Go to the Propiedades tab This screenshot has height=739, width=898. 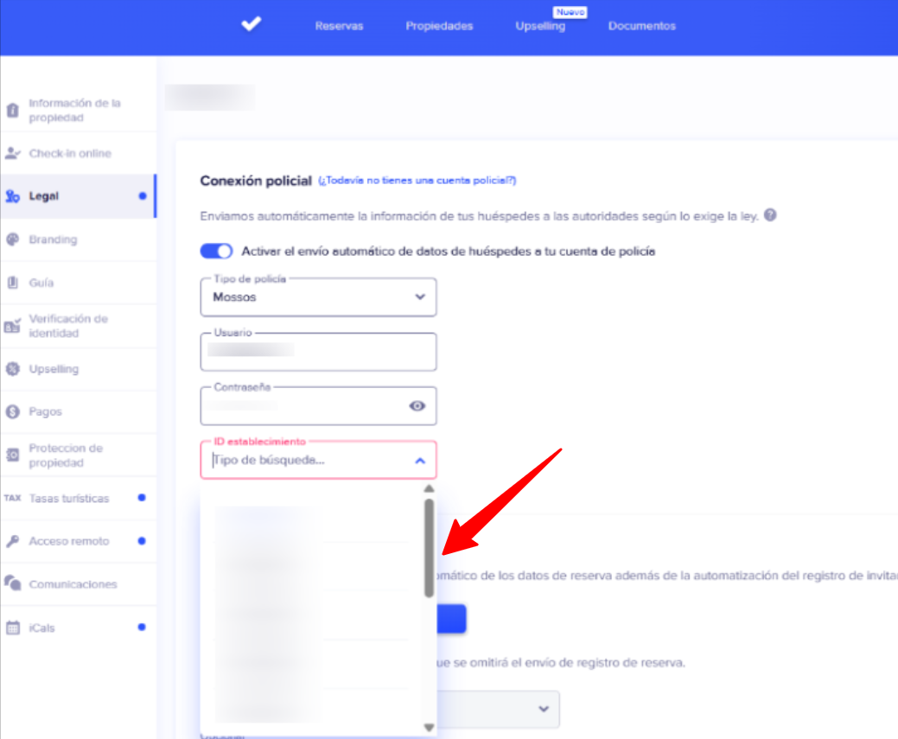(x=439, y=26)
